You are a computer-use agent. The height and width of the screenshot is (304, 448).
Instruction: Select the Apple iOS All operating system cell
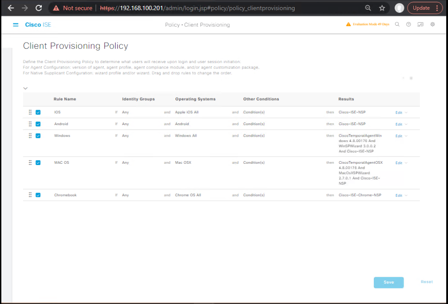point(187,112)
